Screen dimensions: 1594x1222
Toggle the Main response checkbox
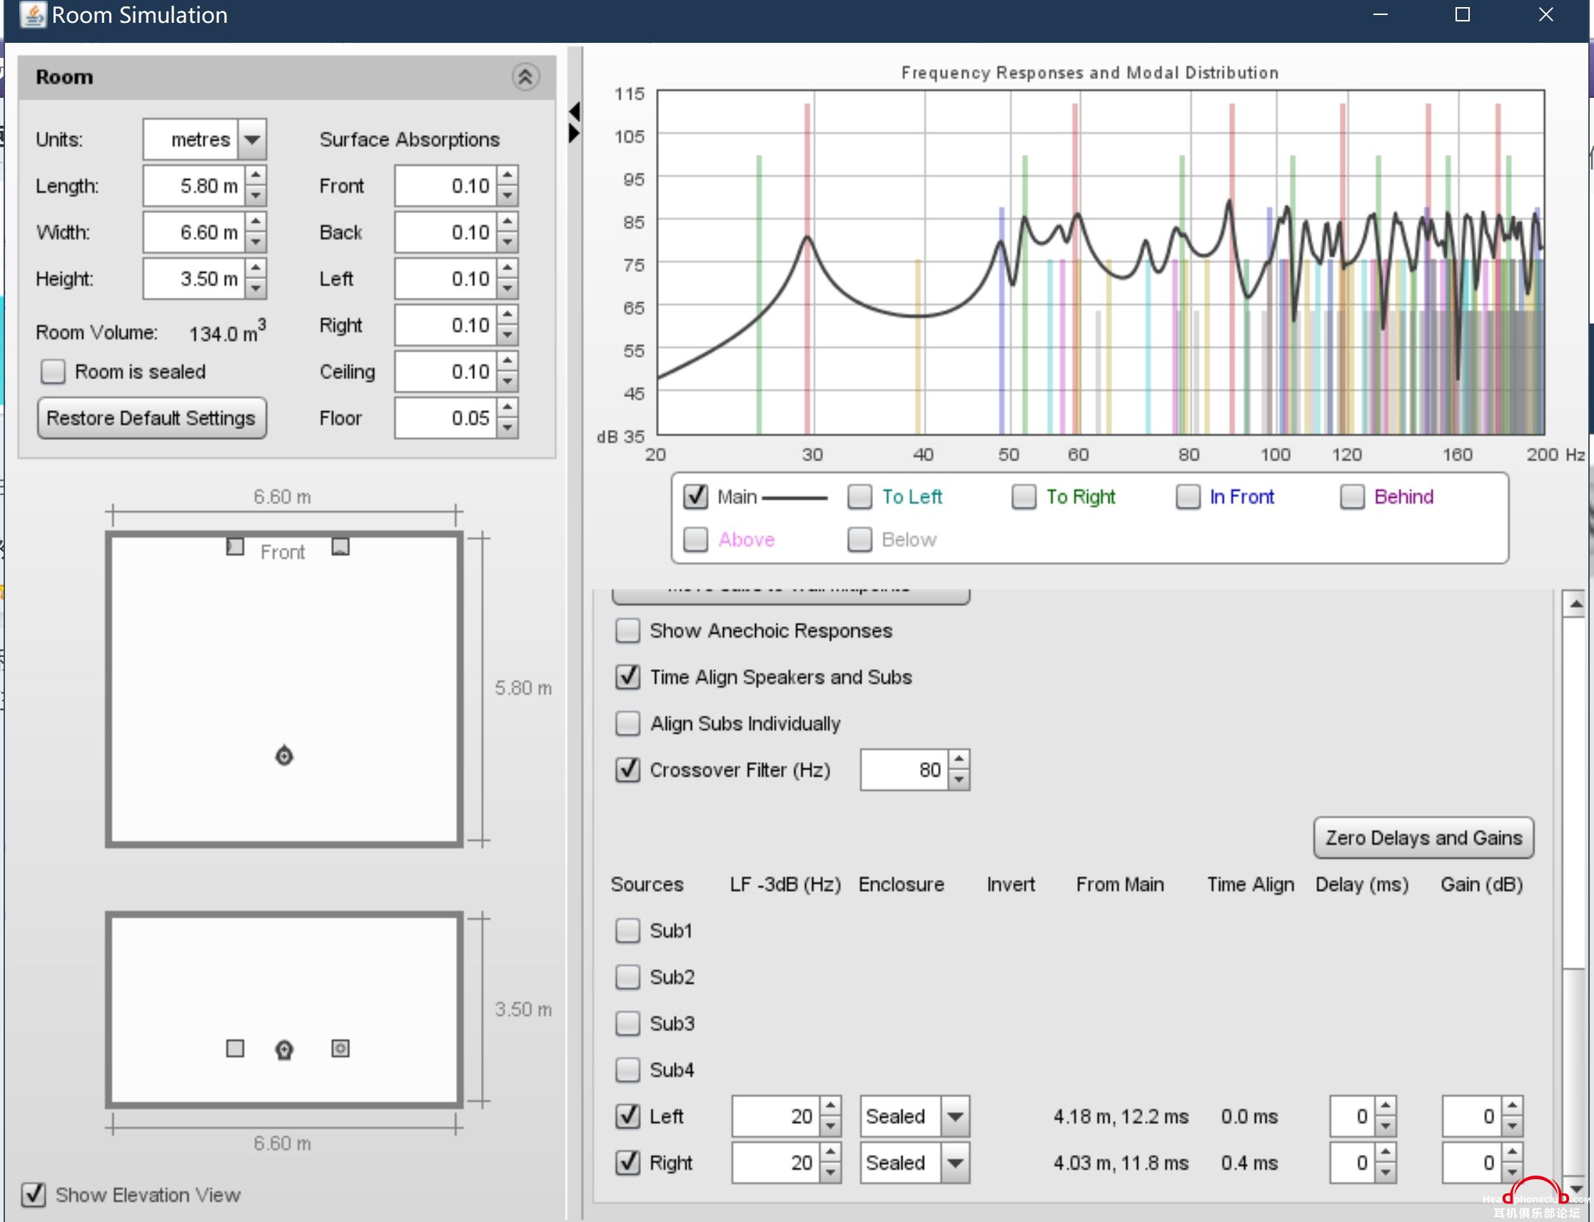pyautogui.click(x=695, y=497)
